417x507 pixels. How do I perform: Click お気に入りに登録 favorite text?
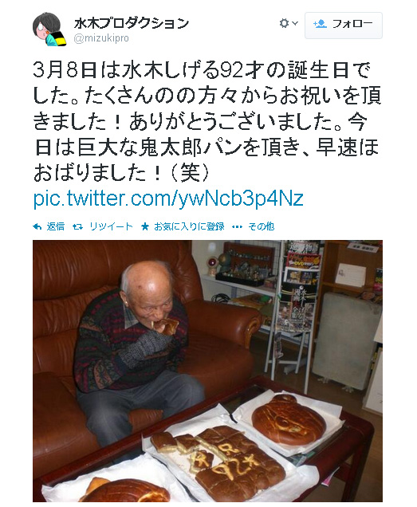[189, 226]
